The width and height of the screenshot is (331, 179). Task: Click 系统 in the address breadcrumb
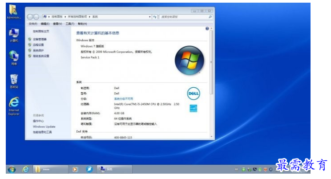(x=95, y=16)
